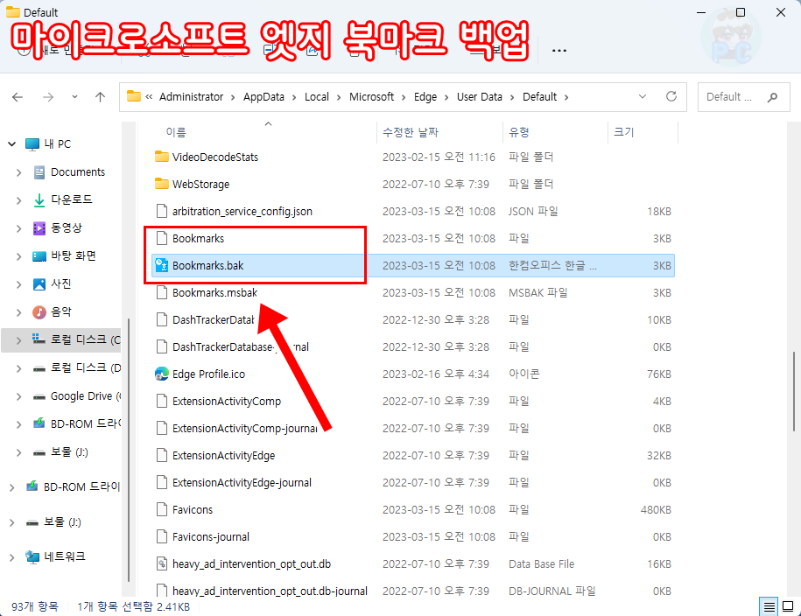Click the 음악 music icon
Image resolution: width=801 pixels, height=616 pixels.
pos(39,312)
